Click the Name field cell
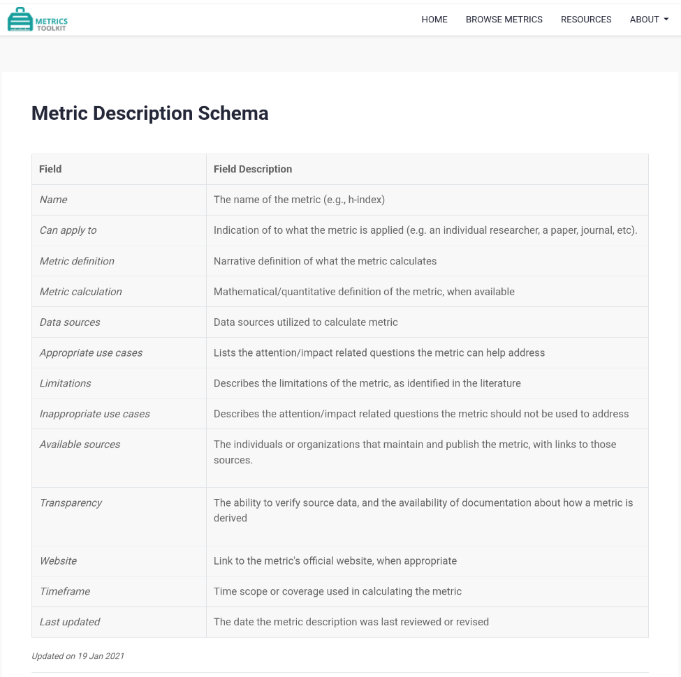Image resolution: width=681 pixels, height=677 pixels. point(54,200)
